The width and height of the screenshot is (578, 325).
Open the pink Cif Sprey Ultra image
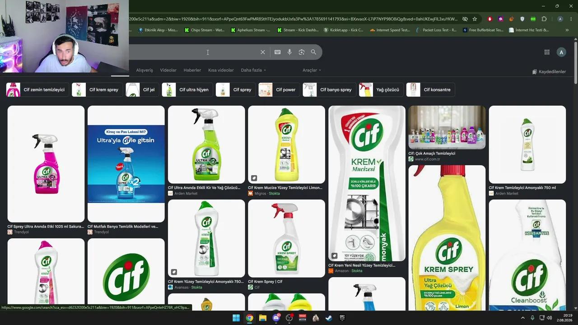46,164
